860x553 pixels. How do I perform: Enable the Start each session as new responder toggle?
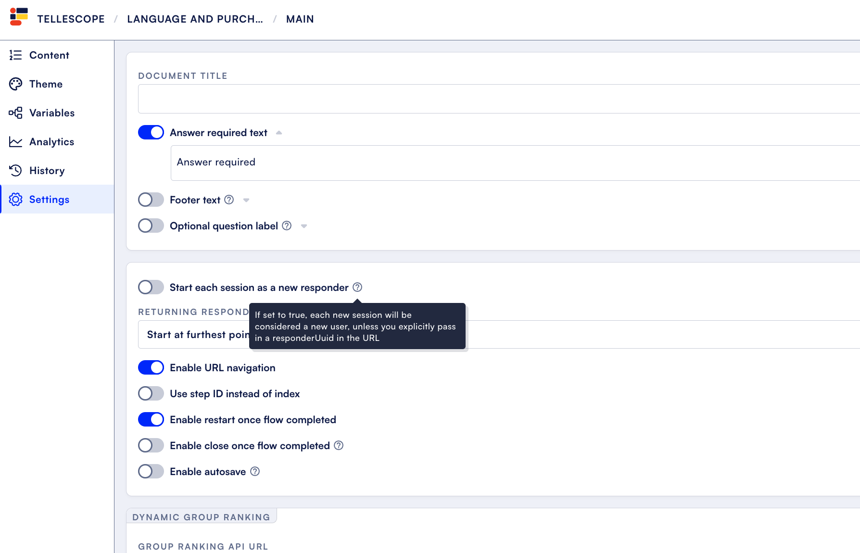coord(151,287)
